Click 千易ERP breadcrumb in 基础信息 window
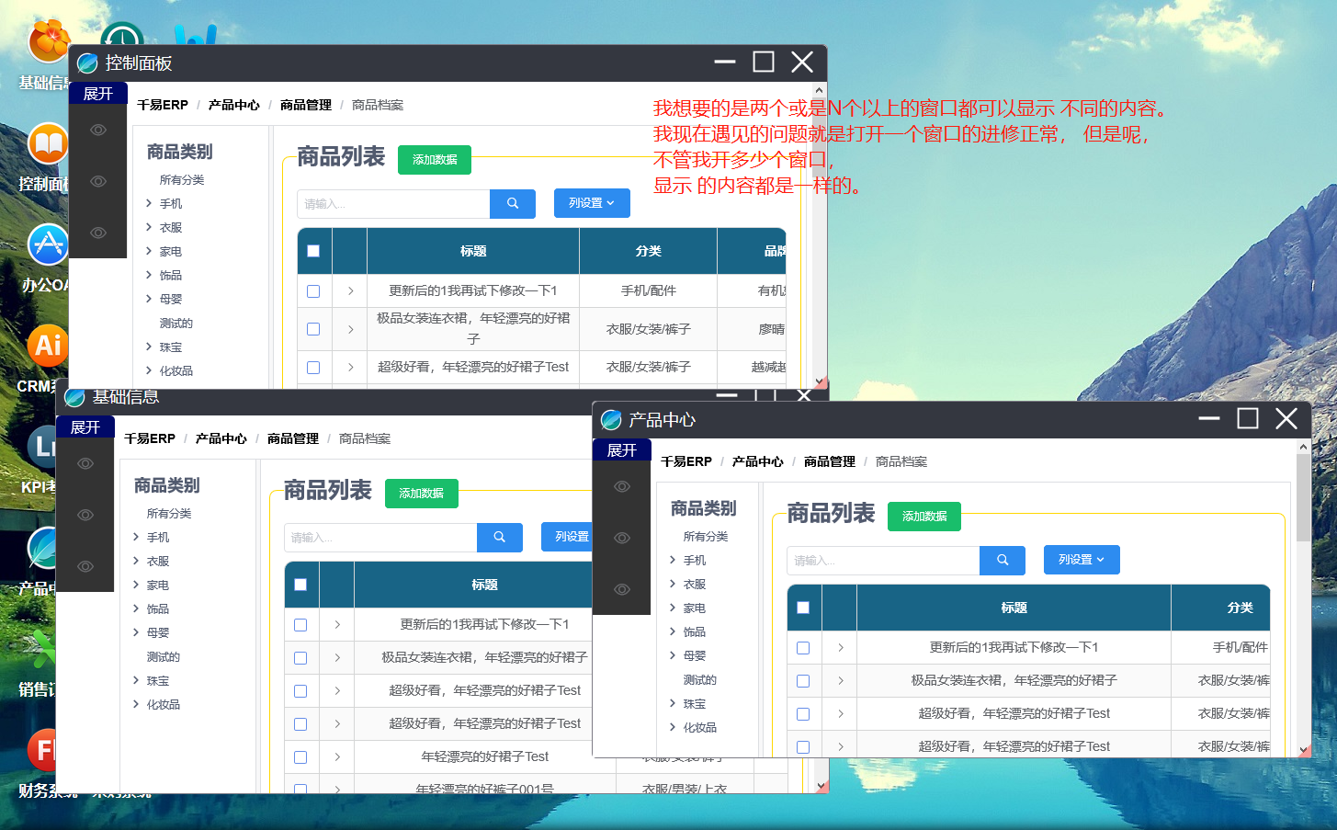This screenshot has width=1337, height=830. click(x=150, y=439)
